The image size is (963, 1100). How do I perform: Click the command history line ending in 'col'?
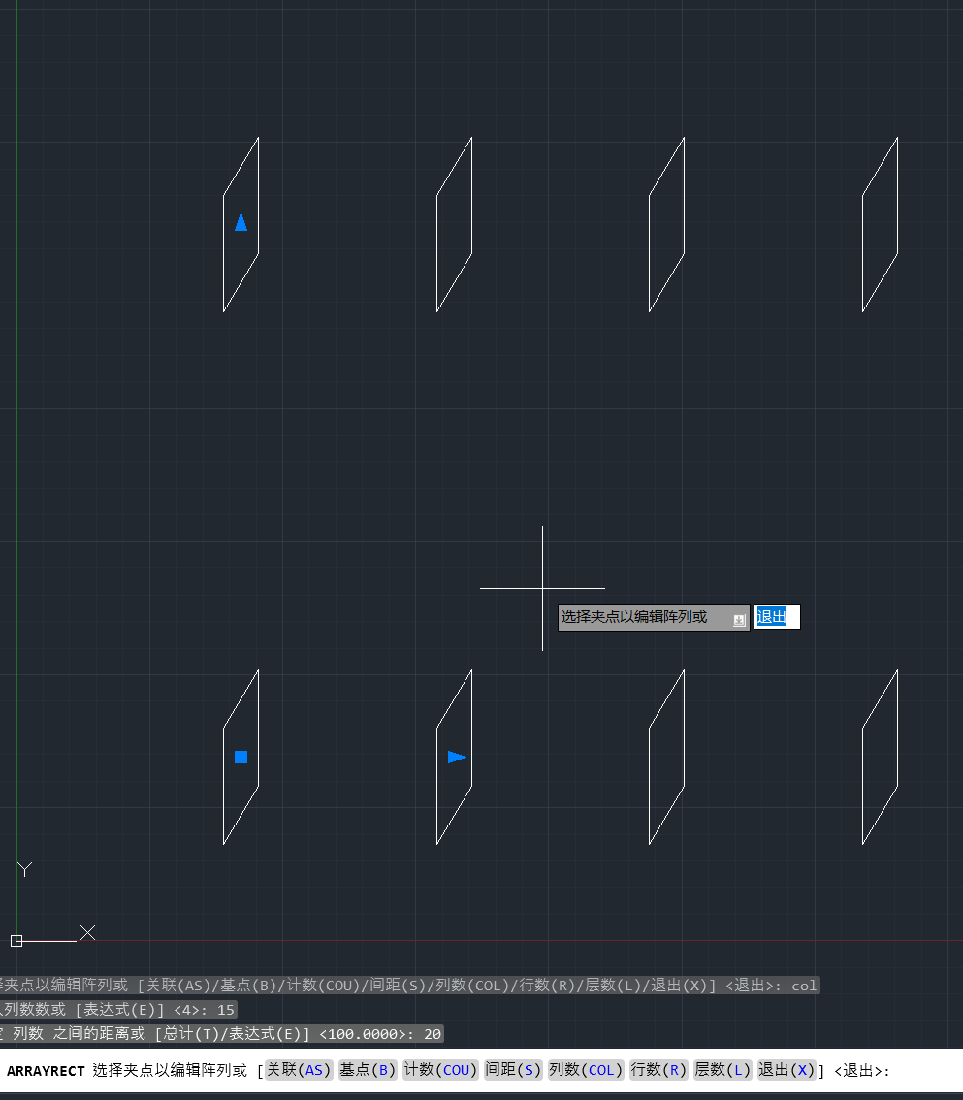[x=407, y=986]
